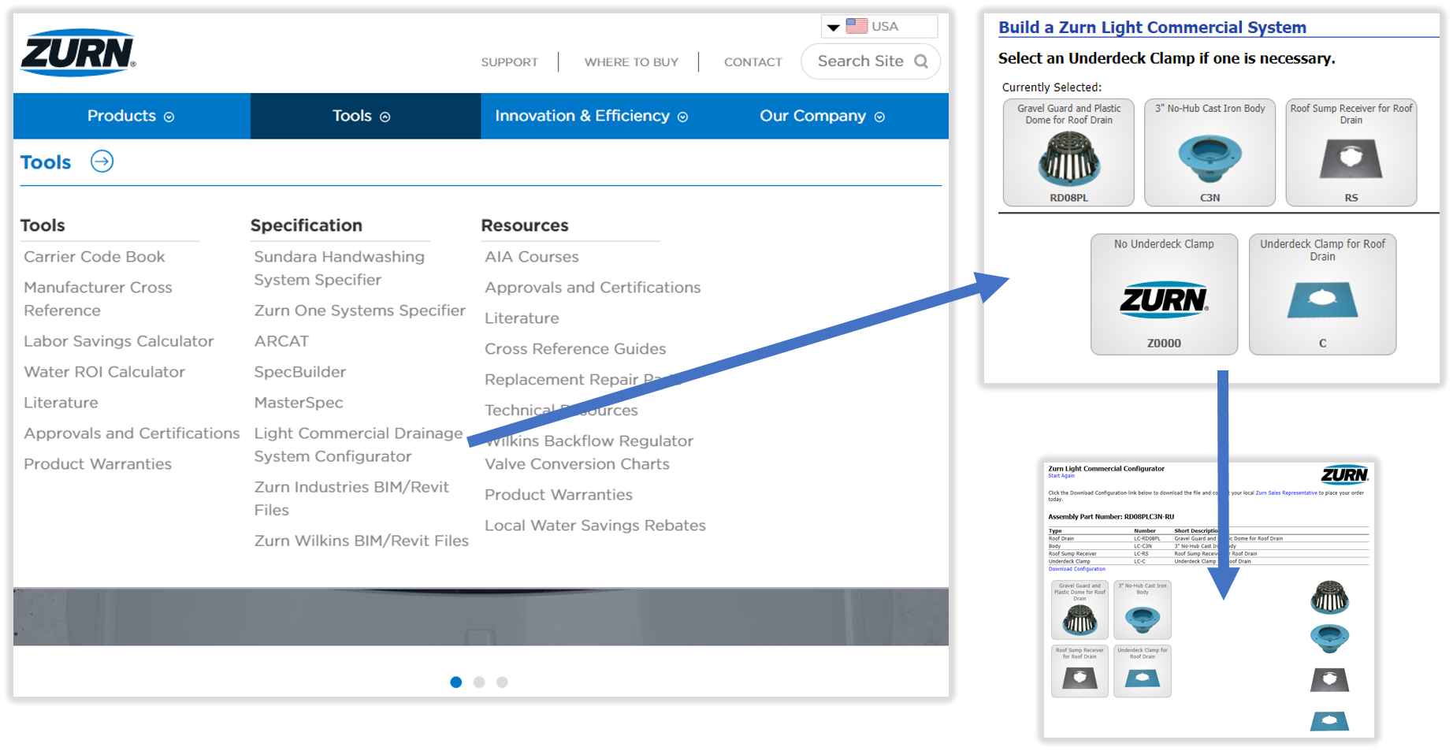Select the C3N No-Hub Cast Iron Body card

(1210, 152)
